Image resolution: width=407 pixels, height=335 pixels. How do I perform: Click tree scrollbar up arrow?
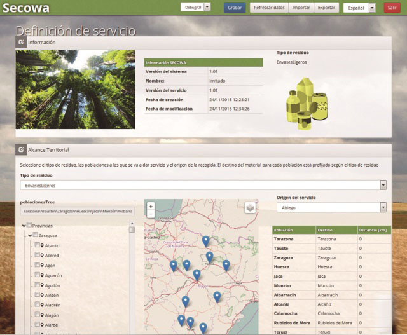(x=132, y=223)
